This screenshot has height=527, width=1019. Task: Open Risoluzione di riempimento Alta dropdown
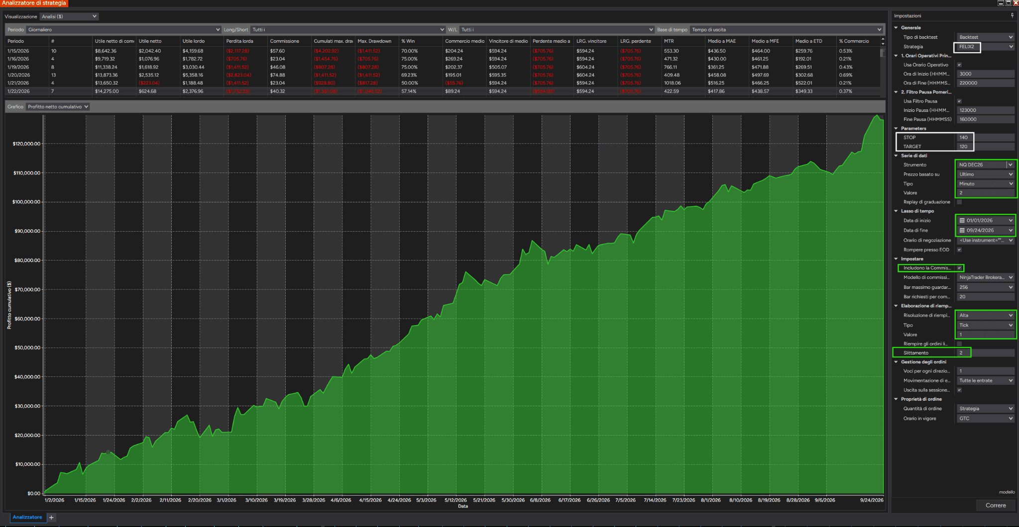(x=986, y=315)
